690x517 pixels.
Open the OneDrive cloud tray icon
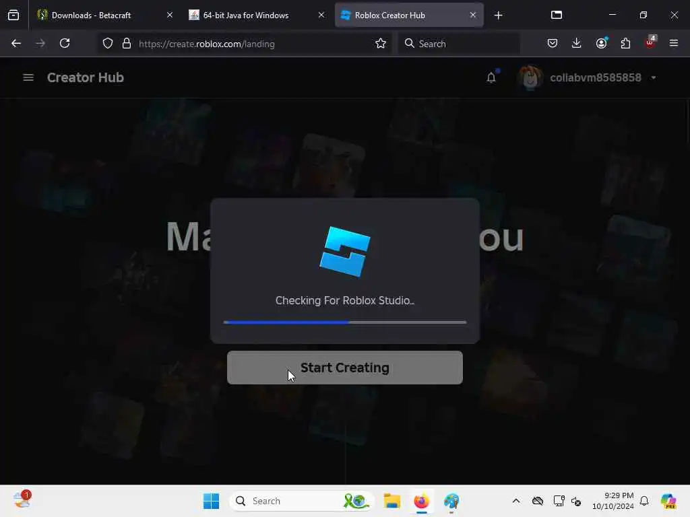538,501
